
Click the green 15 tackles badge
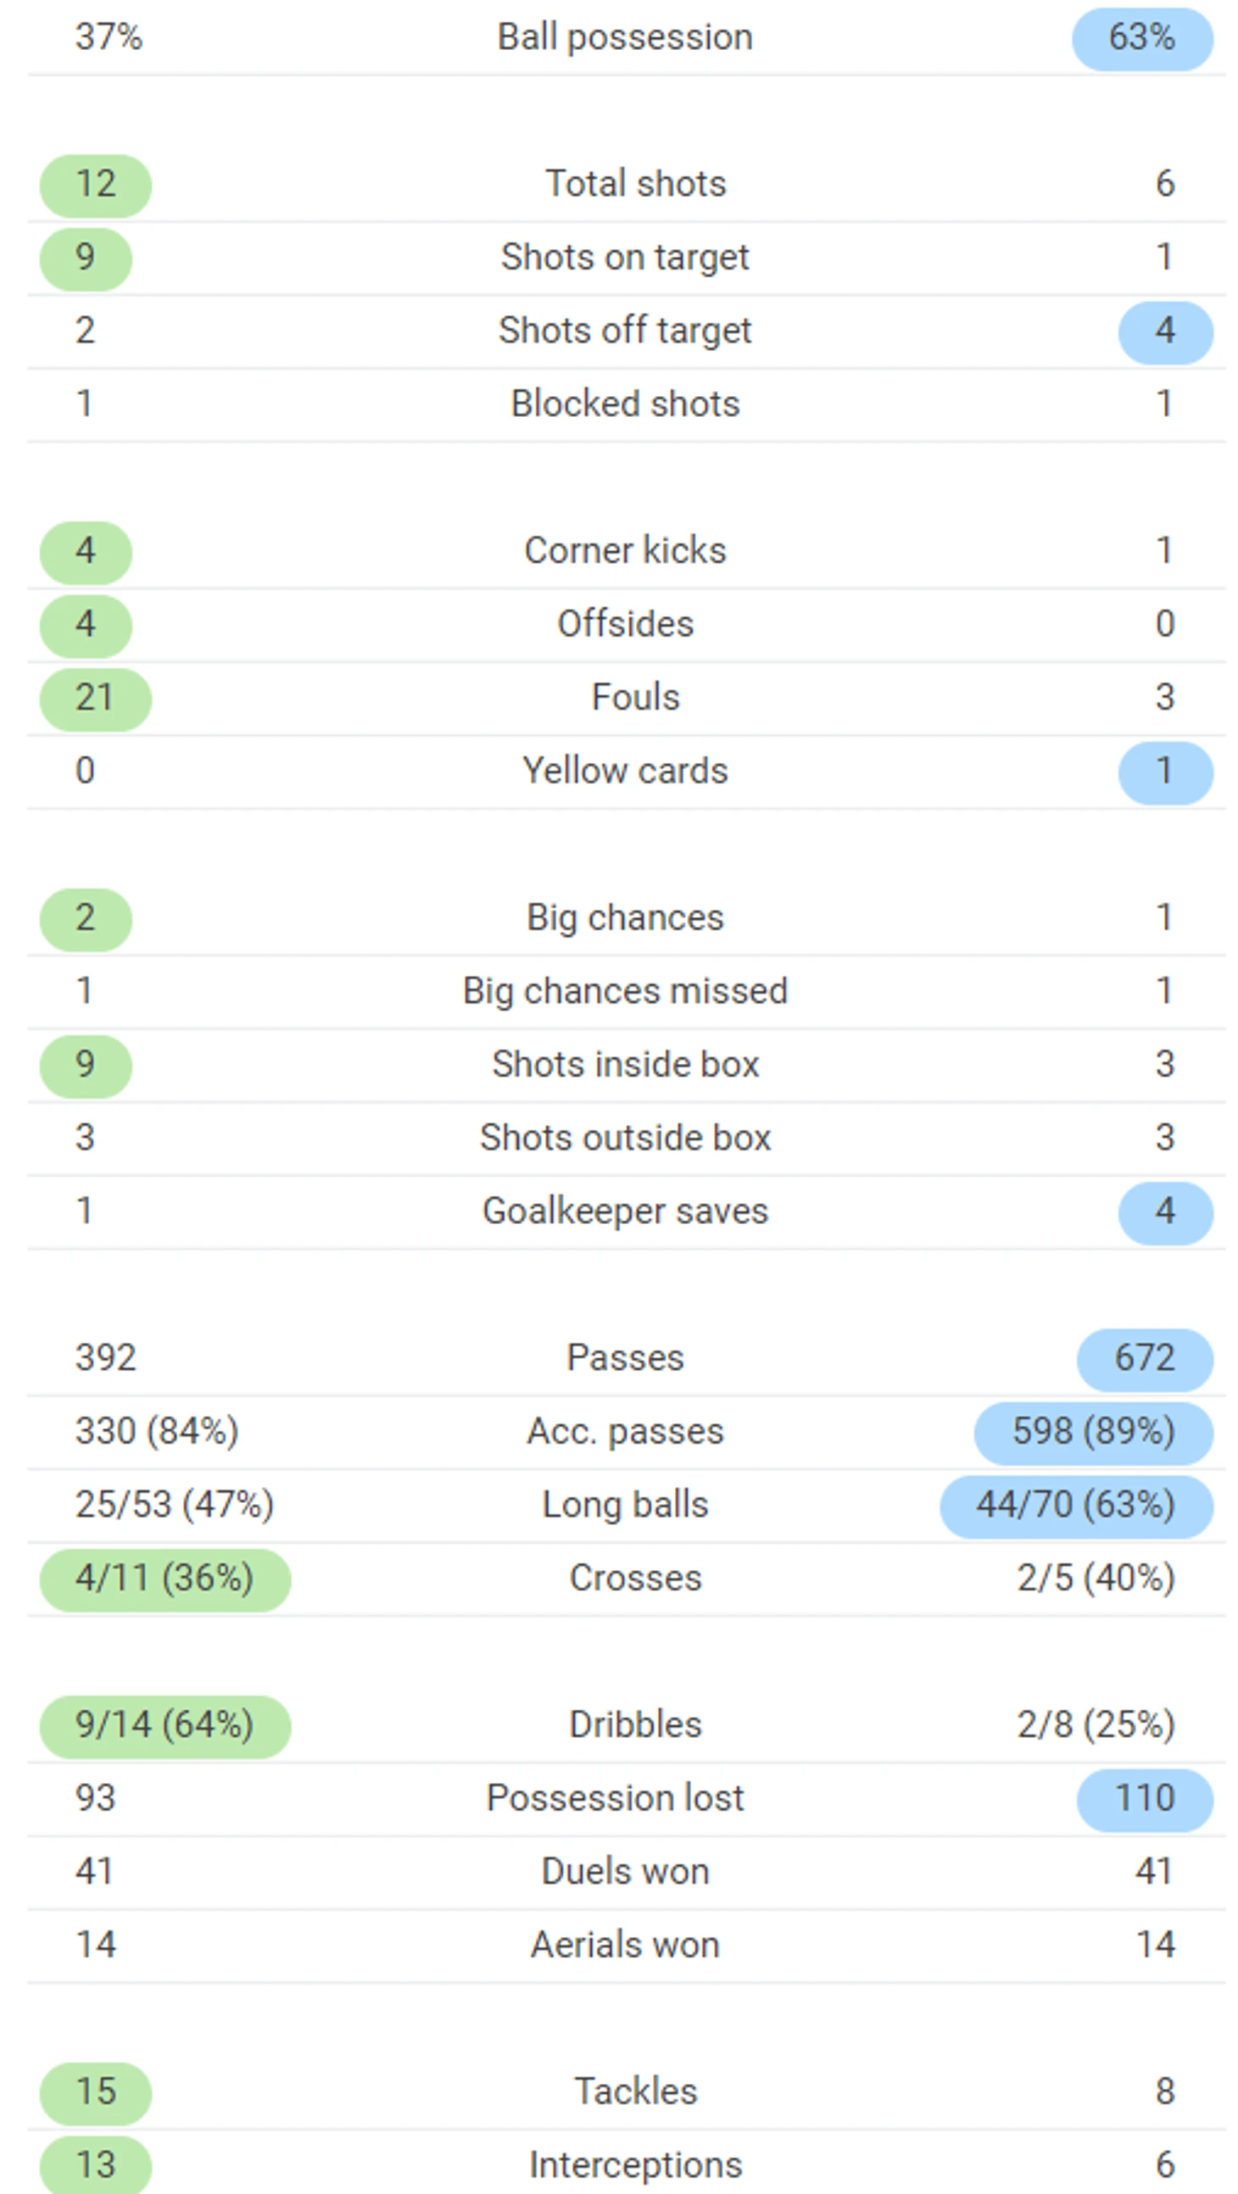coord(96,2092)
